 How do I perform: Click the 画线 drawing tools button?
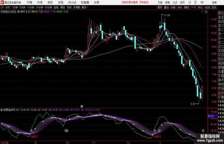187,7
